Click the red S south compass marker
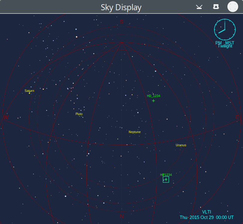The width and height of the screenshot is (243, 224). (121, 22)
